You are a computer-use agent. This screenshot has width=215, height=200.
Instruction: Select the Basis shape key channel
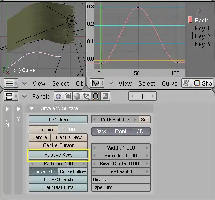click(x=202, y=20)
